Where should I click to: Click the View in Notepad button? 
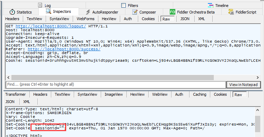(x=244, y=85)
